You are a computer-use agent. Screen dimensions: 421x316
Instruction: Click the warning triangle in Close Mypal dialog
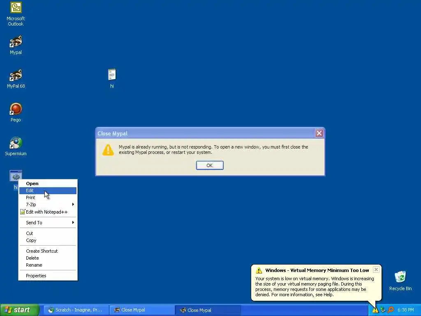(x=108, y=150)
